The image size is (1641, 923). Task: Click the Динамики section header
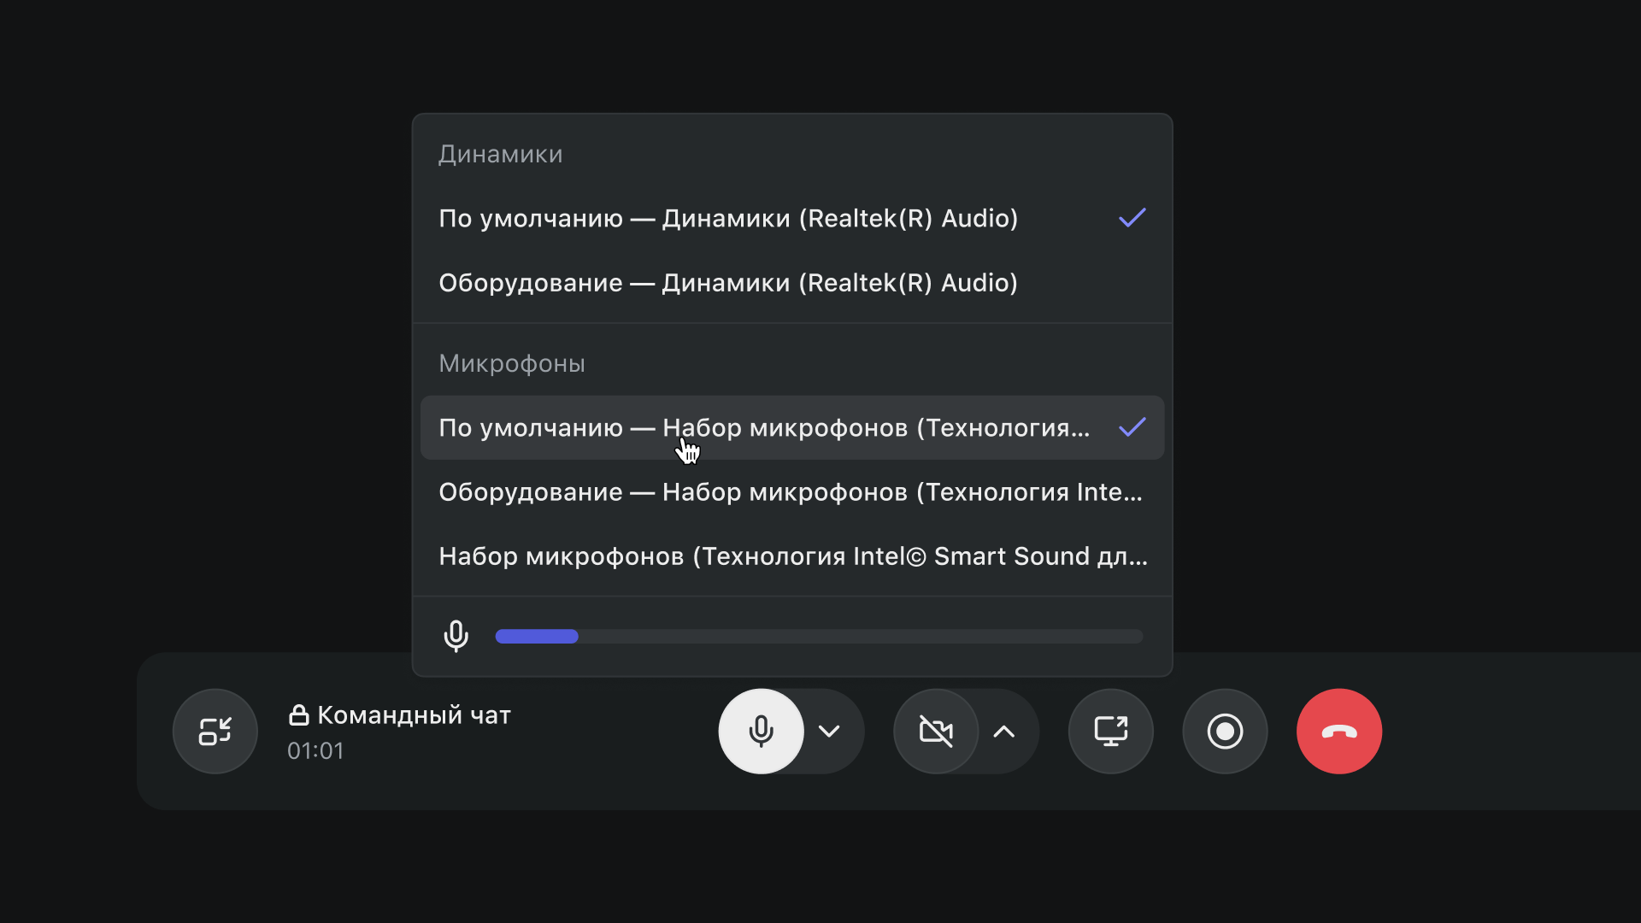point(500,154)
